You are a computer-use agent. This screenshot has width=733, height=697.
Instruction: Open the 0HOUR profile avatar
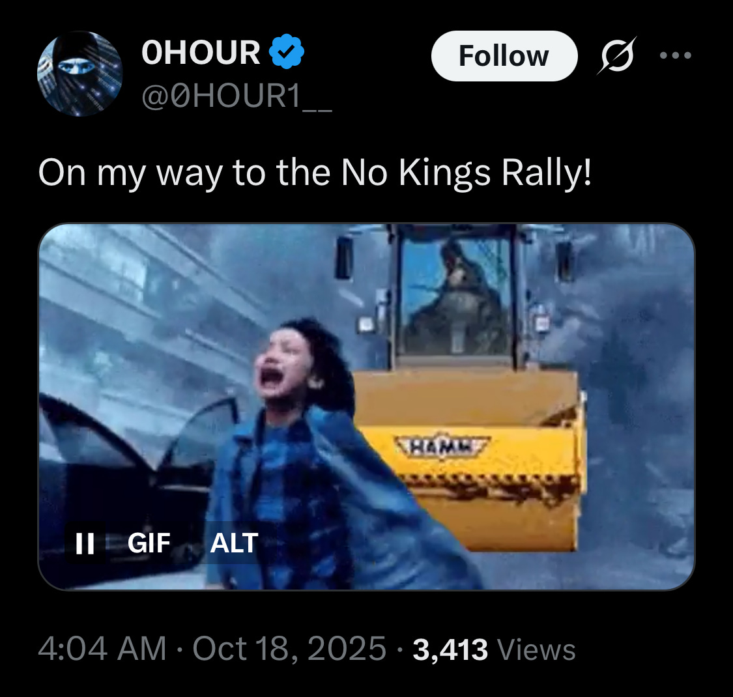80,74
